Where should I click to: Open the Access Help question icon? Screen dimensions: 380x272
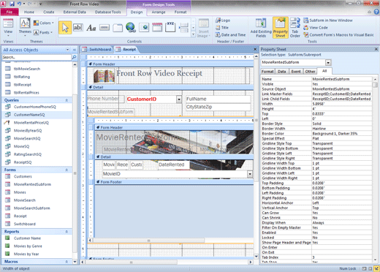pos(376,12)
